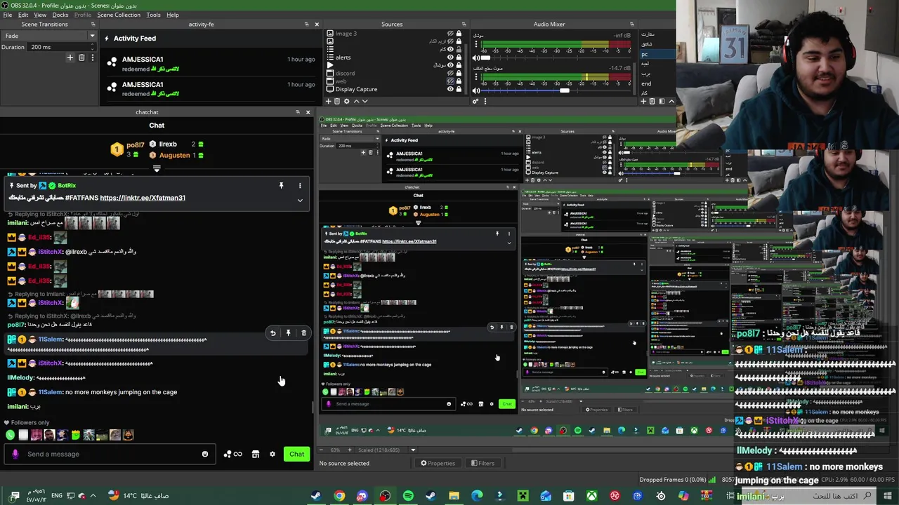Open the Tools menu

click(153, 15)
